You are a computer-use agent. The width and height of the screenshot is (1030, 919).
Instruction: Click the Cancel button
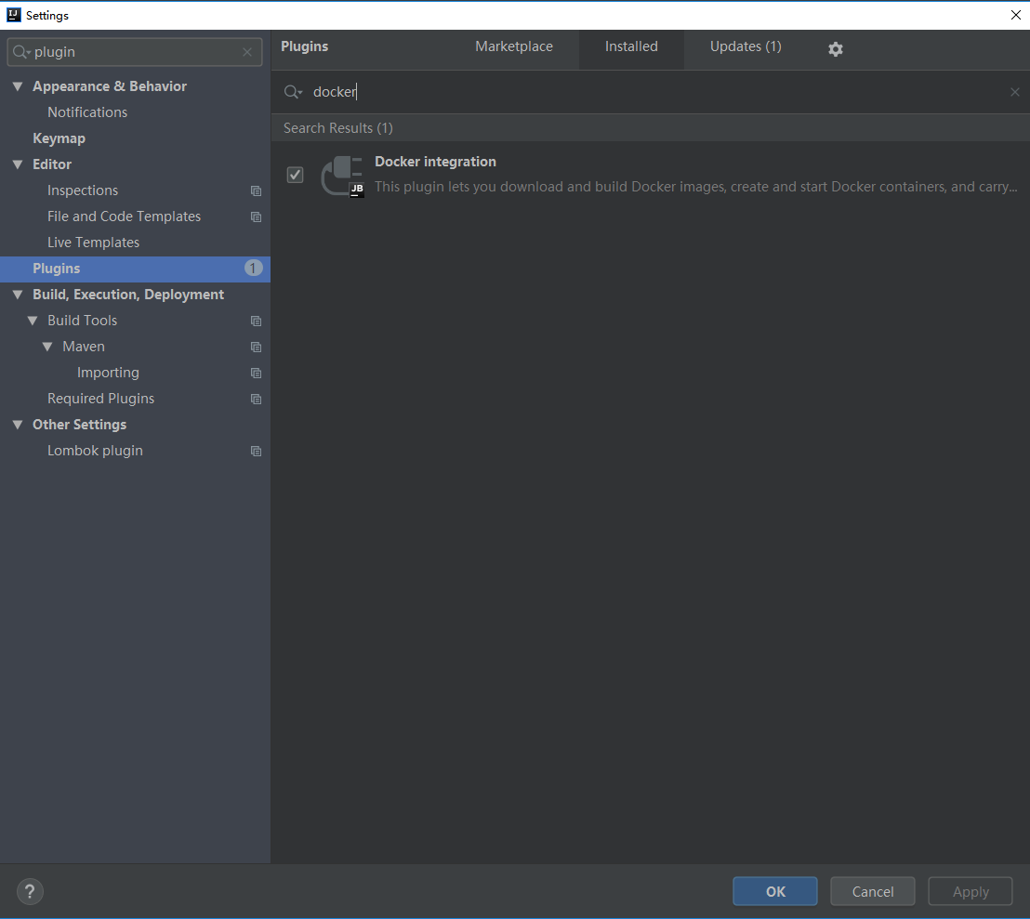click(x=872, y=891)
